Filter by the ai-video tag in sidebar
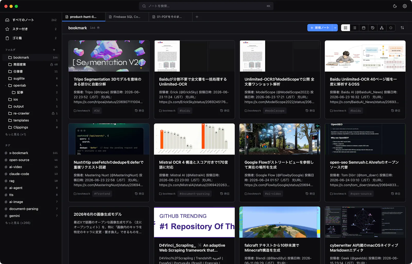The image size is (412, 264). 31,167
